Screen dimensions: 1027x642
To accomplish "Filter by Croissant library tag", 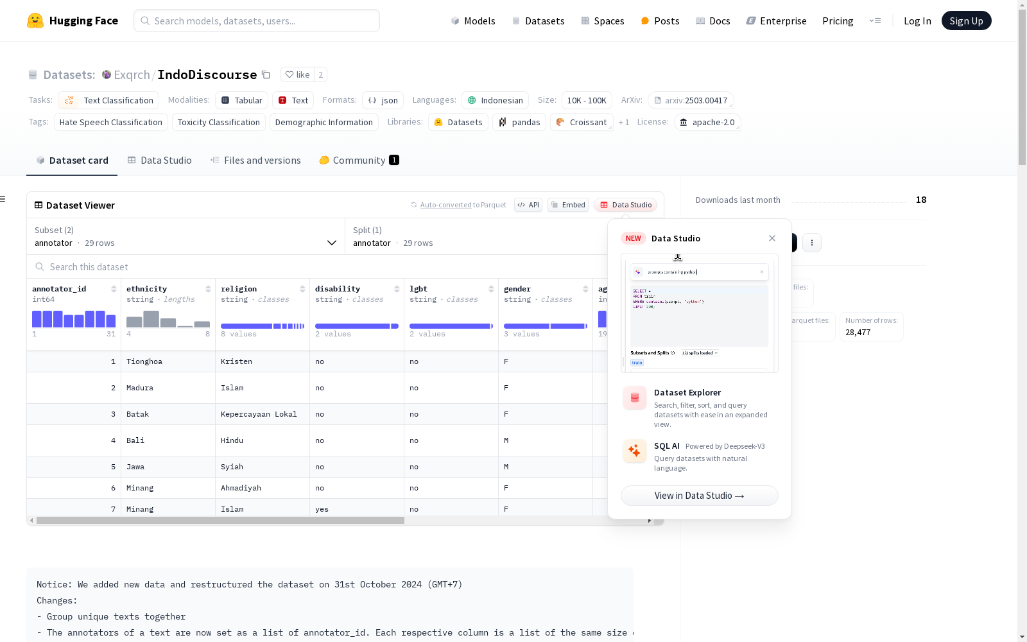I will (x=582, y=122).
